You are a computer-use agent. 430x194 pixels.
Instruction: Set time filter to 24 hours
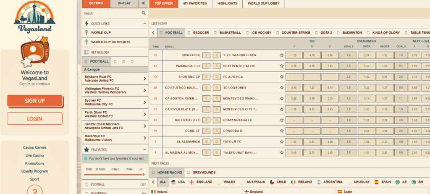(101, 169)
